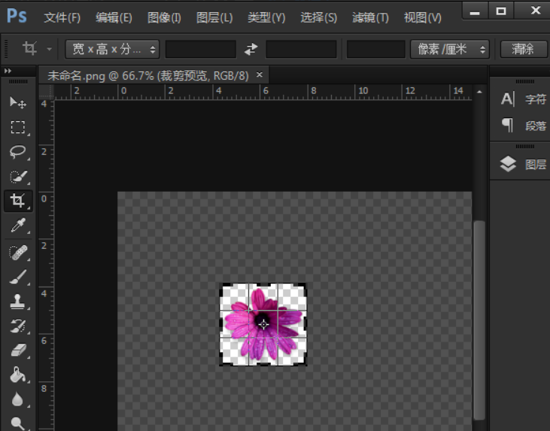The height and width of the screenshot is (431, 550).
Task: Open the Layers panel icon
Action: pyautogui.click(x=508, y=164)
